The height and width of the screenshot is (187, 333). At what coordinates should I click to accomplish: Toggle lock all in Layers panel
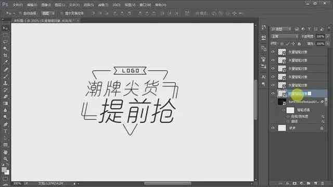tap(299, 44)
